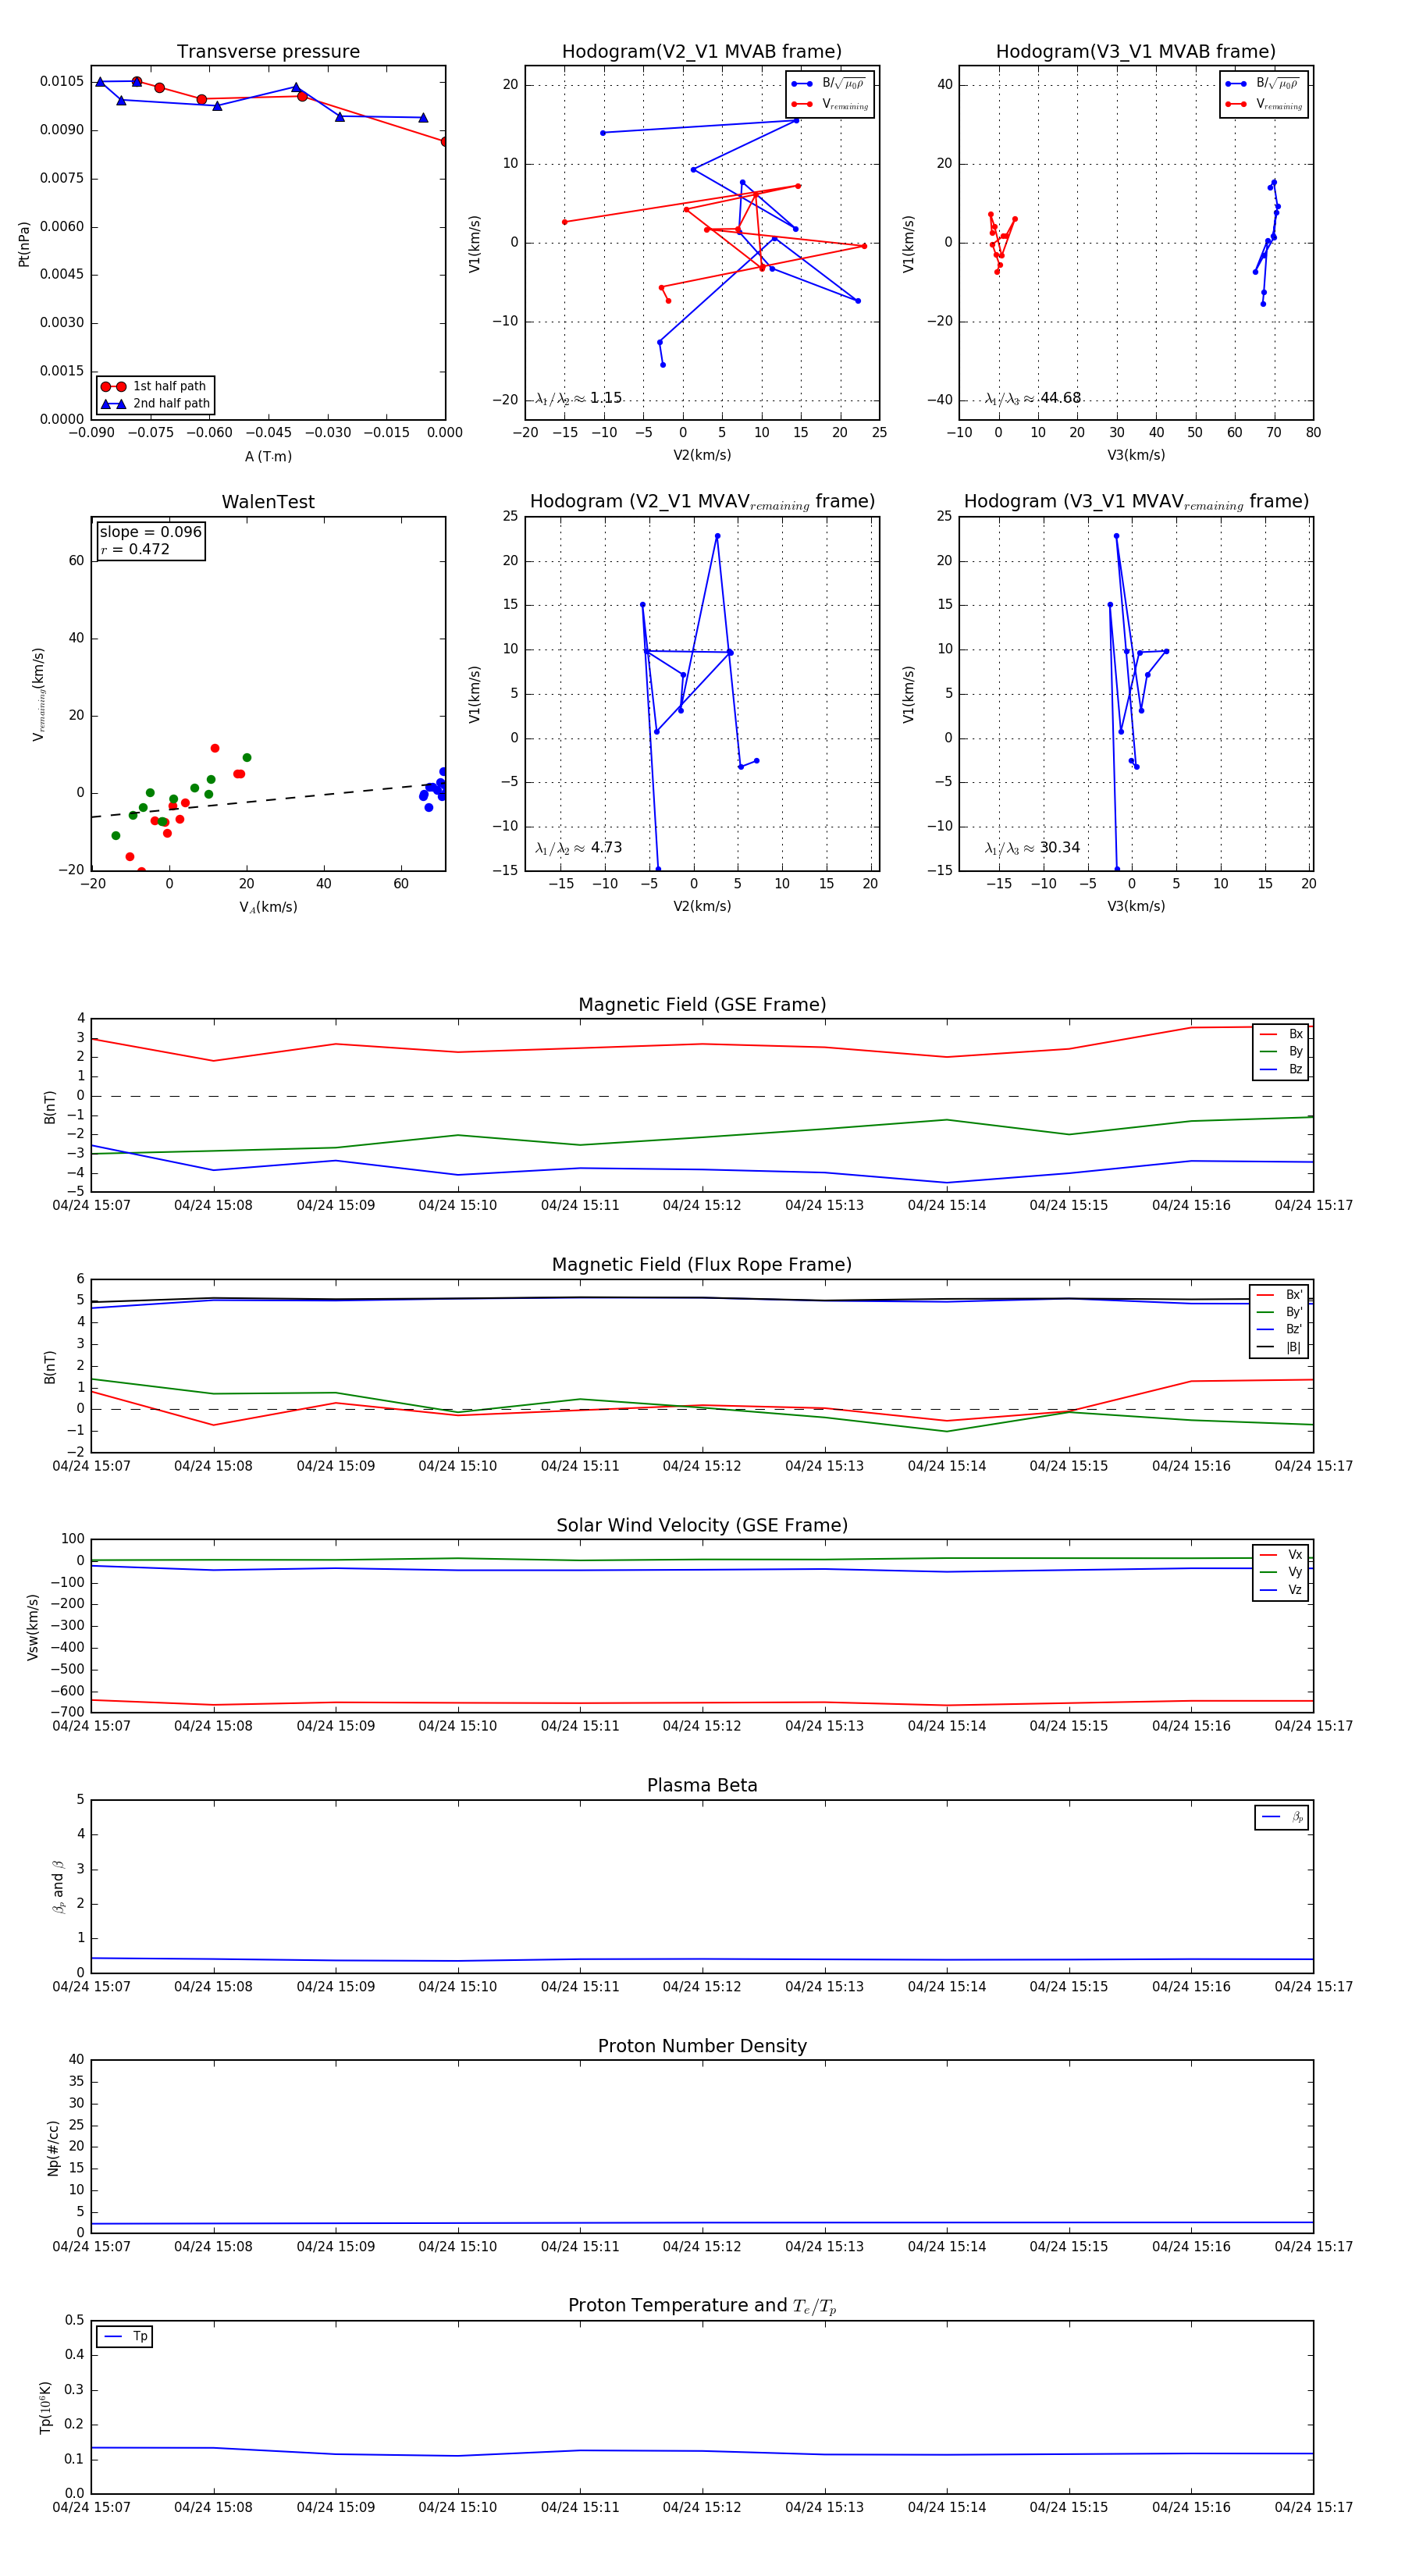
Task: Click the 'Tp' legend entry in Proton Temperature
Action: (x=125, y=2337)
